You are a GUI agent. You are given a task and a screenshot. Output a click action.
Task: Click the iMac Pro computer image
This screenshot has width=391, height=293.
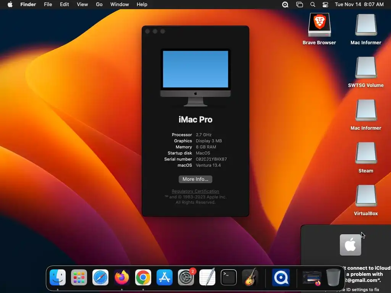click(x=195, y=77)
